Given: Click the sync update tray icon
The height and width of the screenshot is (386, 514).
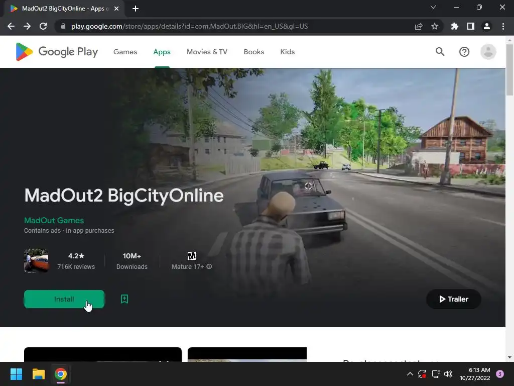Looking at the screenshot, I should click(x=422, y=374).
